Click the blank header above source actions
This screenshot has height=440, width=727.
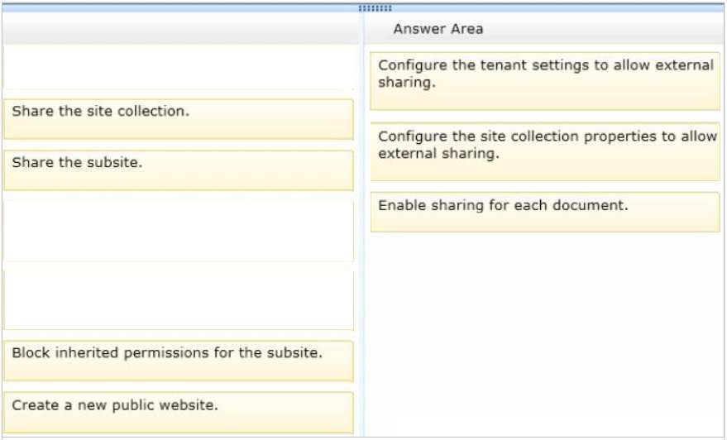pyautogui.click(x=180, y=29)
